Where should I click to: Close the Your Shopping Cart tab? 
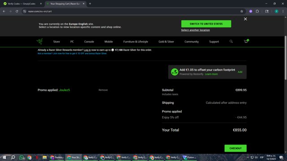[x=84, y=4]
